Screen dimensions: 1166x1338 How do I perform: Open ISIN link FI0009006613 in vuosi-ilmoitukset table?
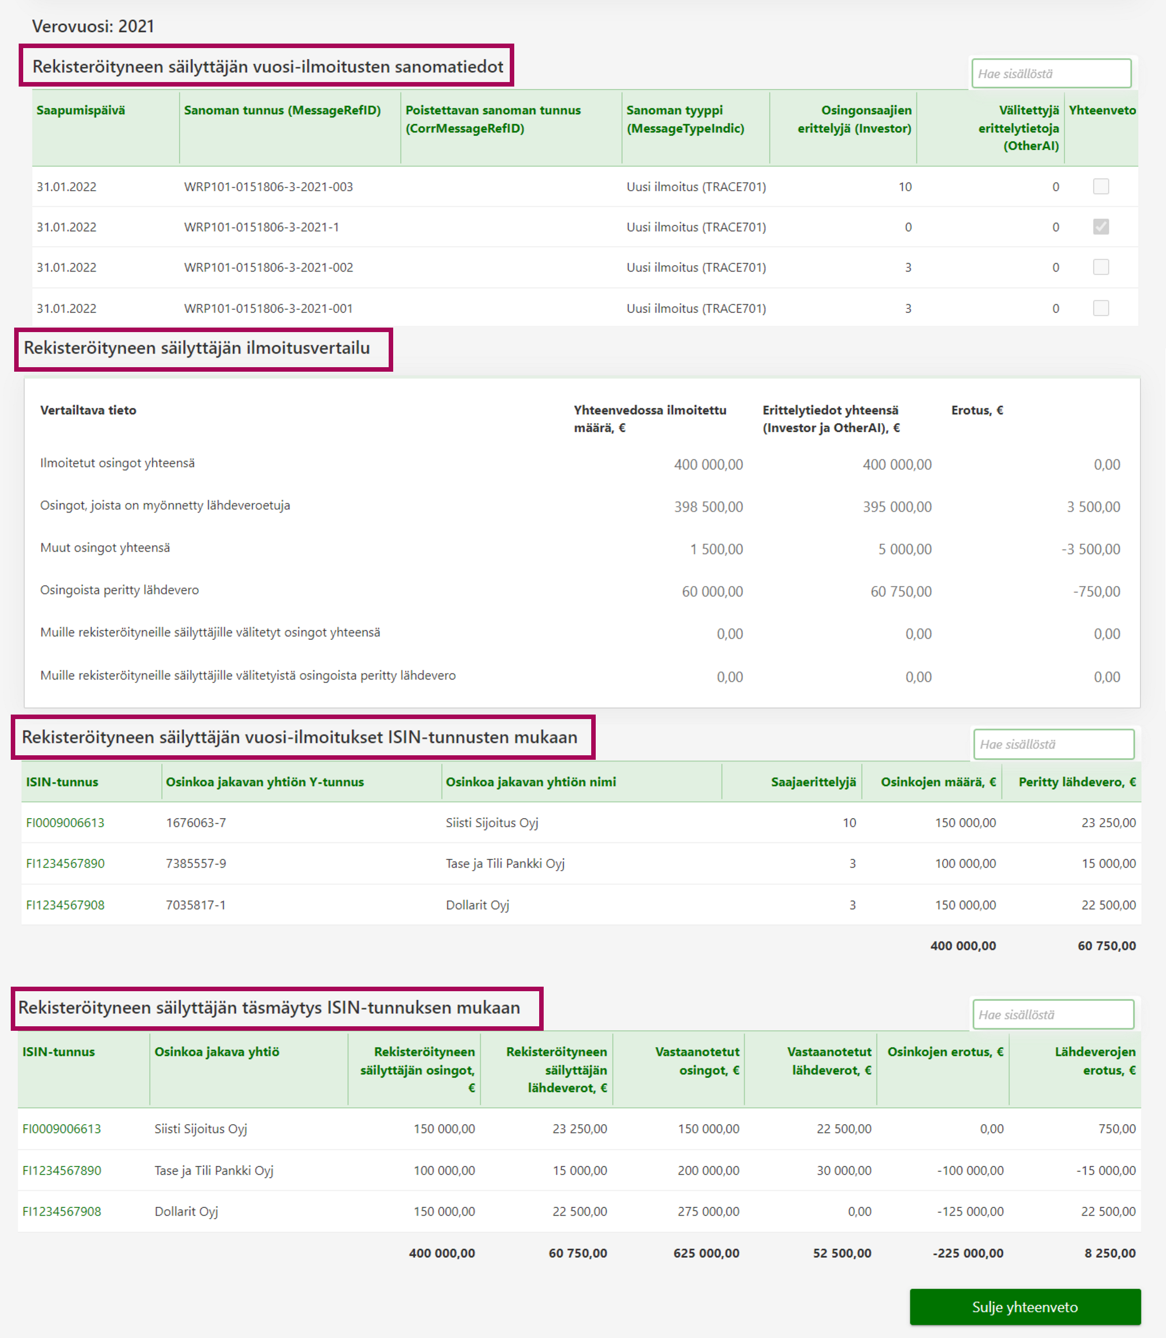65,823
